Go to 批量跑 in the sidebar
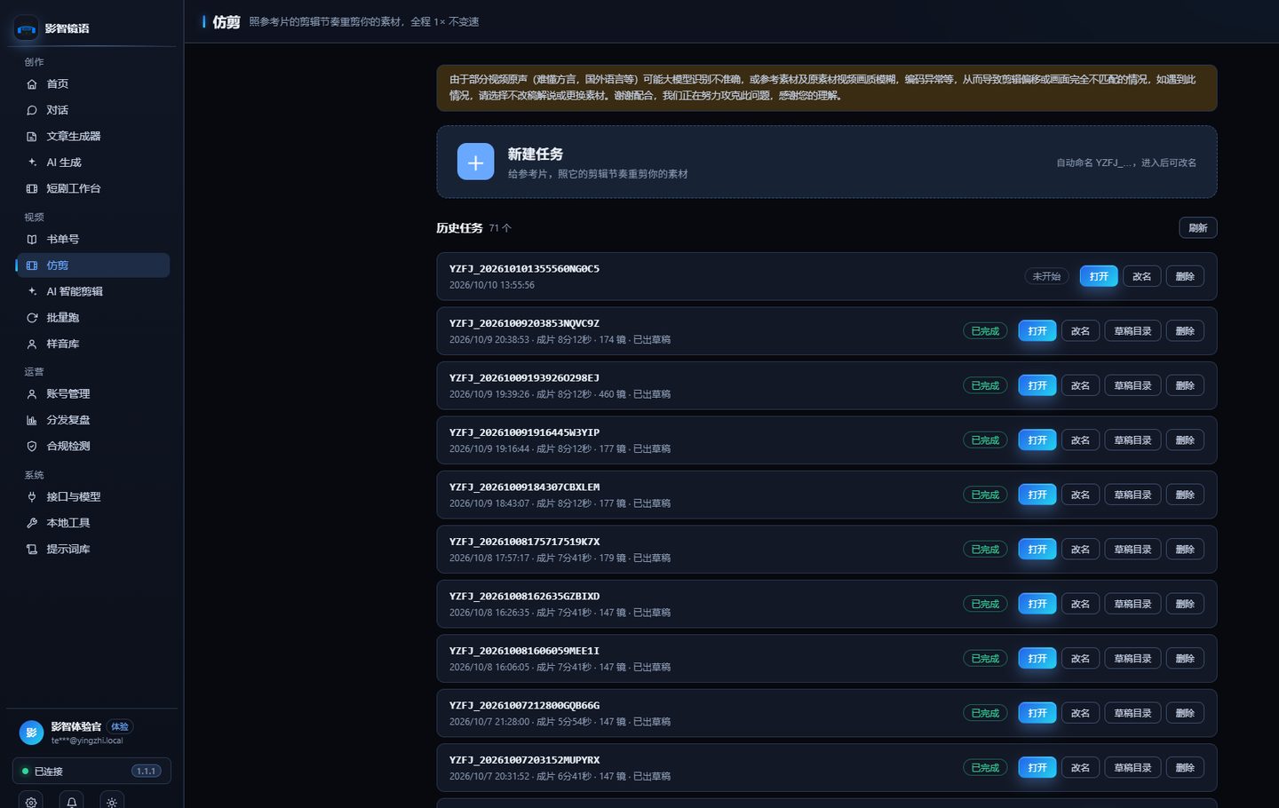 tap(92, 318)
